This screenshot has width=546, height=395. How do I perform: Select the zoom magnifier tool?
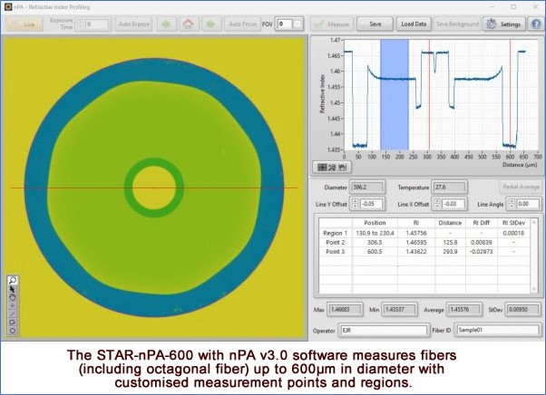(13, 280)
